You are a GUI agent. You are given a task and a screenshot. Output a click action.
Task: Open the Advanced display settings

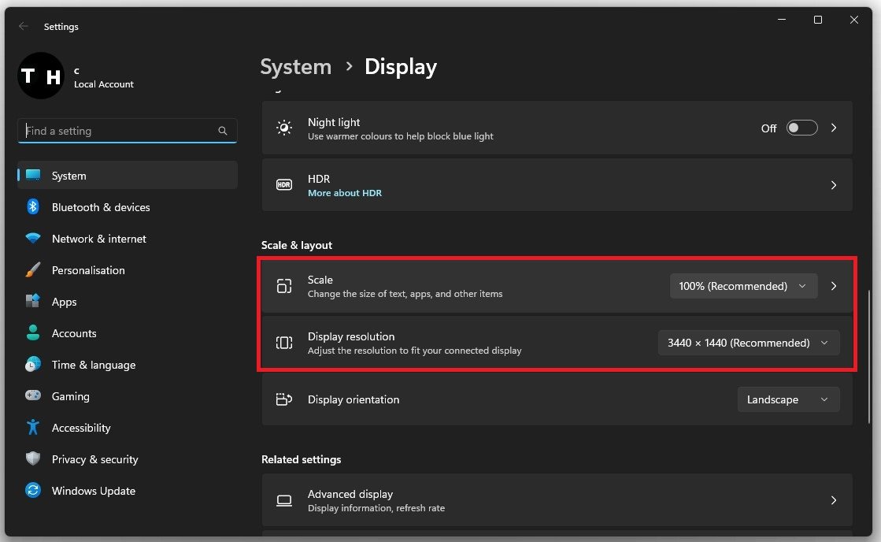click(x=557, y=500)
